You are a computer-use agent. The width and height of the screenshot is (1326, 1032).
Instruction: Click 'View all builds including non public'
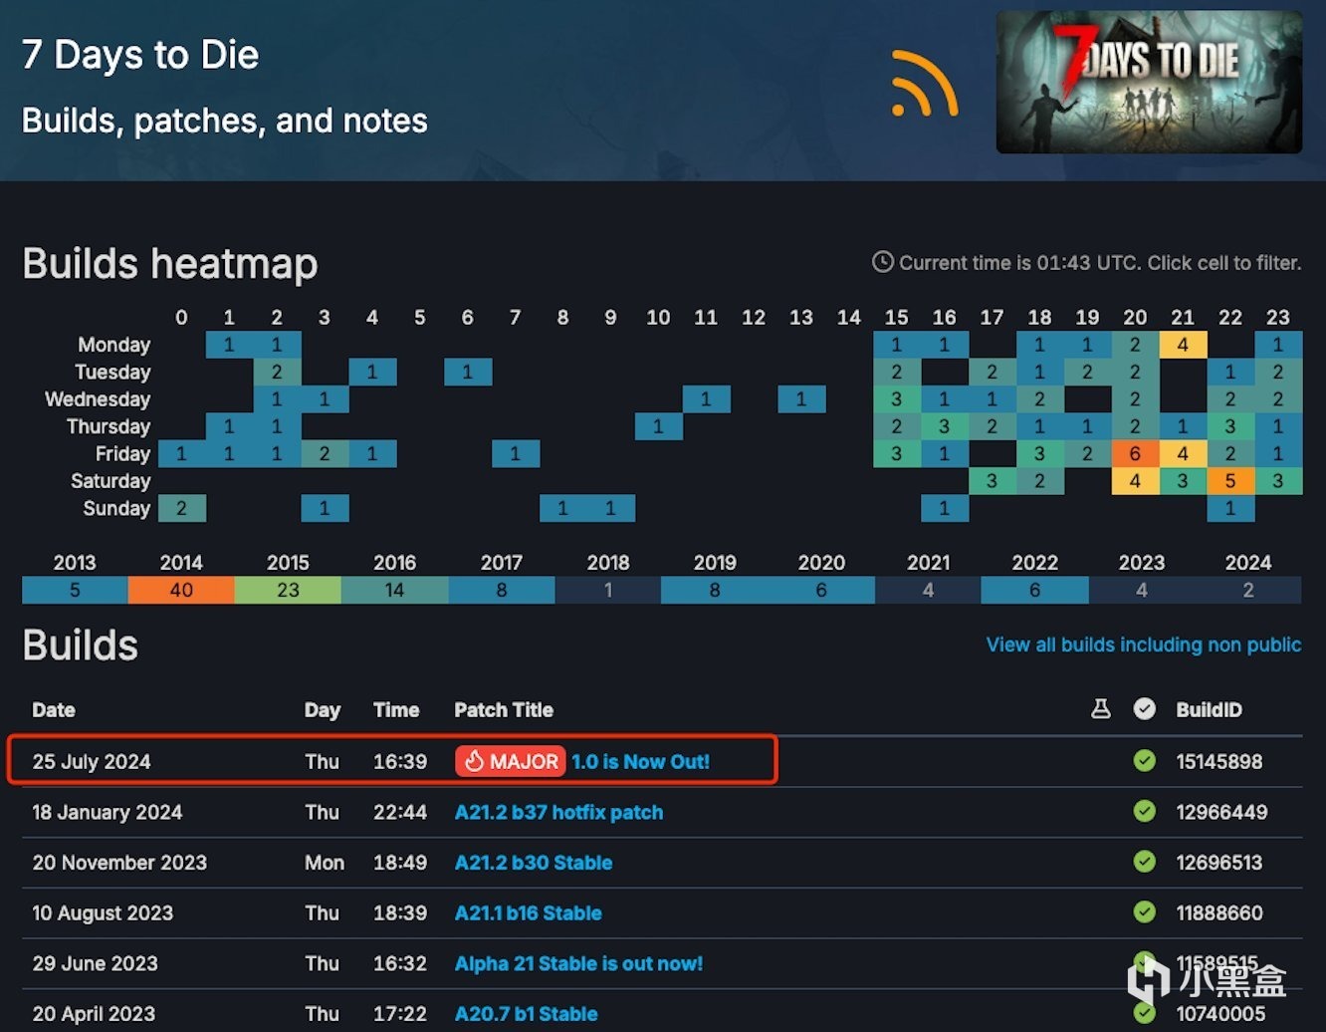coord(1143,645)
